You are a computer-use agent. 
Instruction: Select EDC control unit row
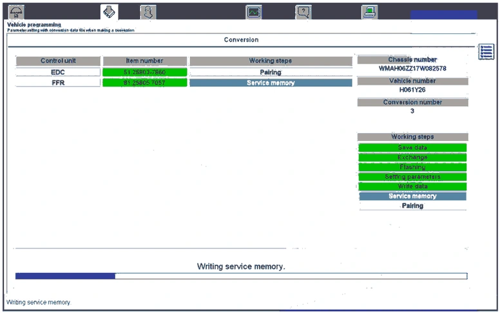58,73
